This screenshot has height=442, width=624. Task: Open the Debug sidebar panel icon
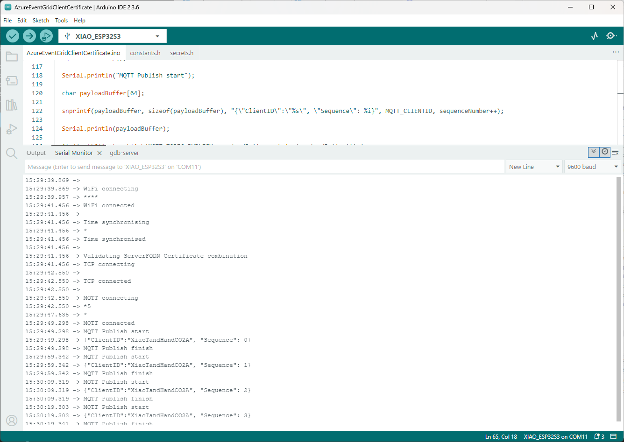coord(12,129)
